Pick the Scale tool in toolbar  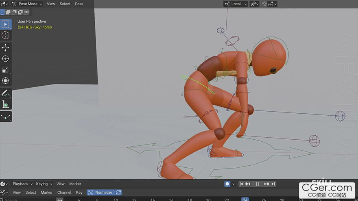(6, 70)
